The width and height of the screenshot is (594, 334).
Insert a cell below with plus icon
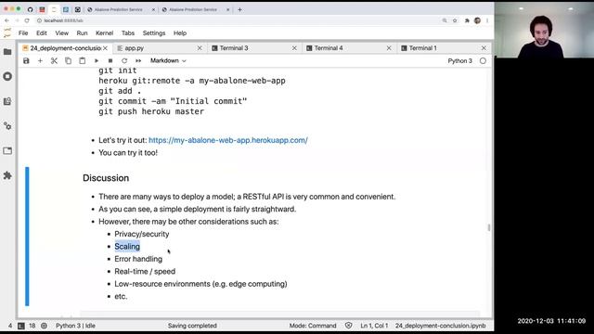click(x=40, y=60)
